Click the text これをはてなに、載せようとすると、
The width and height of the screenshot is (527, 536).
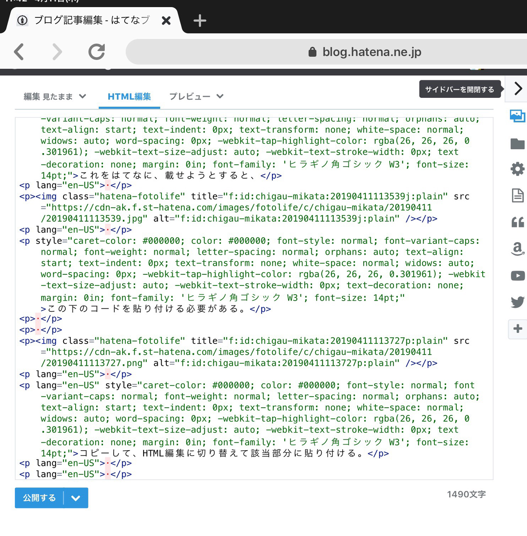point(170,176)
